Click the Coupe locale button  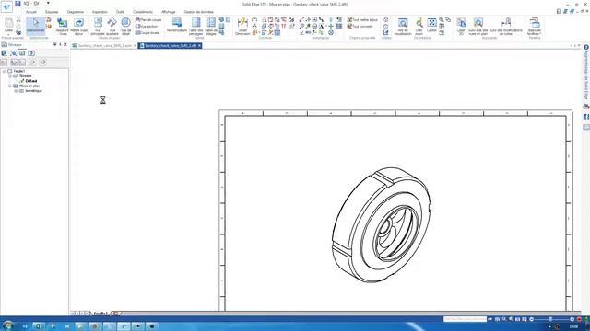pos(147,33)
